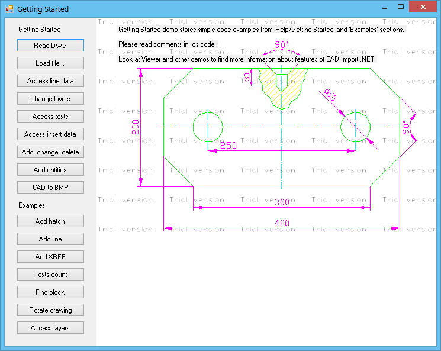This screenshot has height=351, width=441.
Task: Select the Texts count button
Action: coord(50,275)
